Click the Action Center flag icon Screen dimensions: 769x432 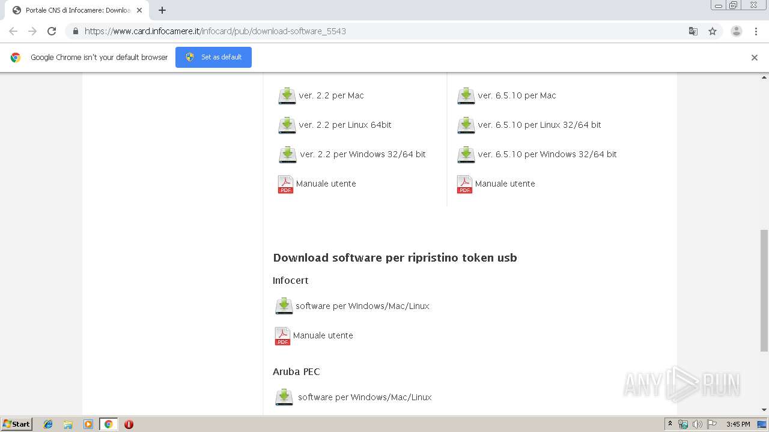point(712,424)
